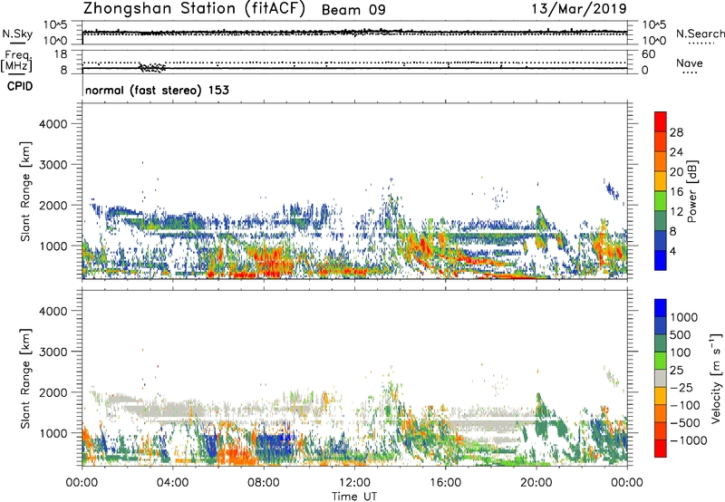
Task: Click the '500' velocity colorbar tick
Action: click(x=680, y=334)
